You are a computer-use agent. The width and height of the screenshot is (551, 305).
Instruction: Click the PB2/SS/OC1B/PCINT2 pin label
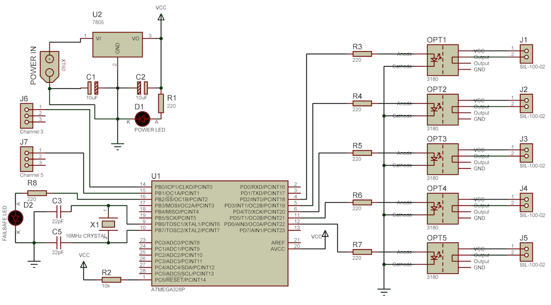click(x=181, y=199)
